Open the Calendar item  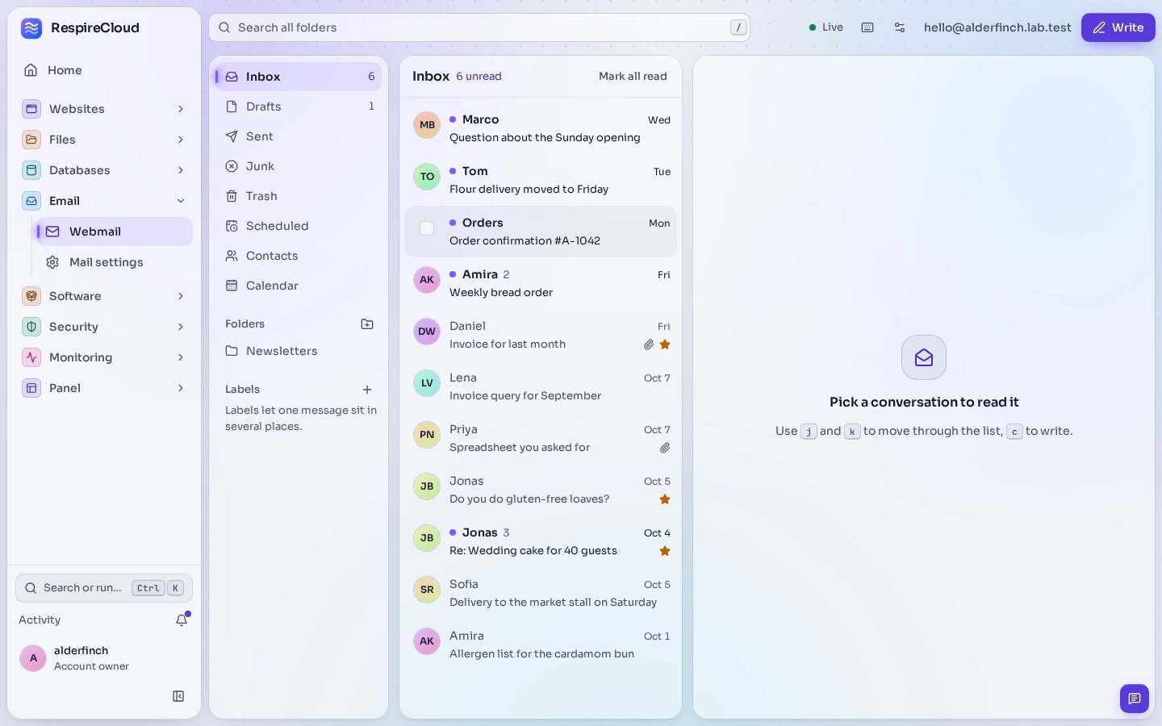pos(299,286)
